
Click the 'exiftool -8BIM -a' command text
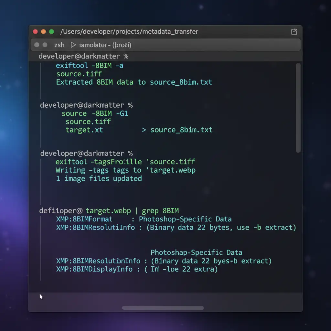point(90,66)
